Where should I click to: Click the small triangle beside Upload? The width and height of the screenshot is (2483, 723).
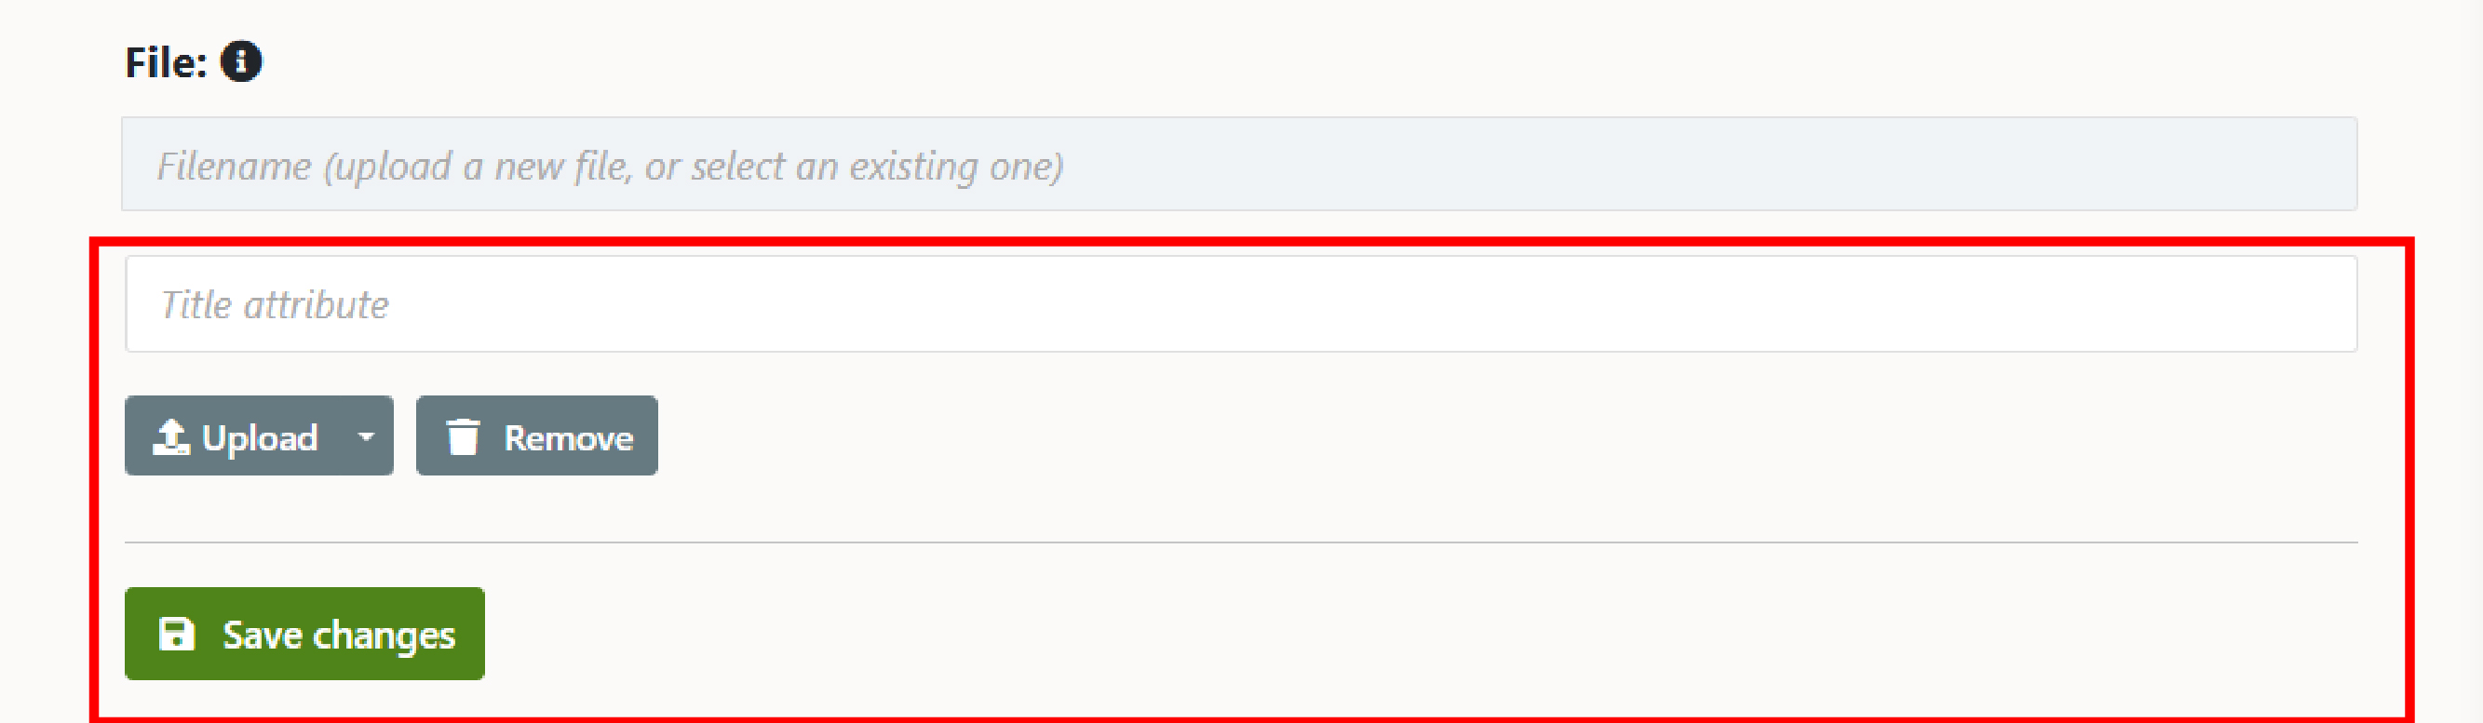pyautogui.click(x=365, y=436)
